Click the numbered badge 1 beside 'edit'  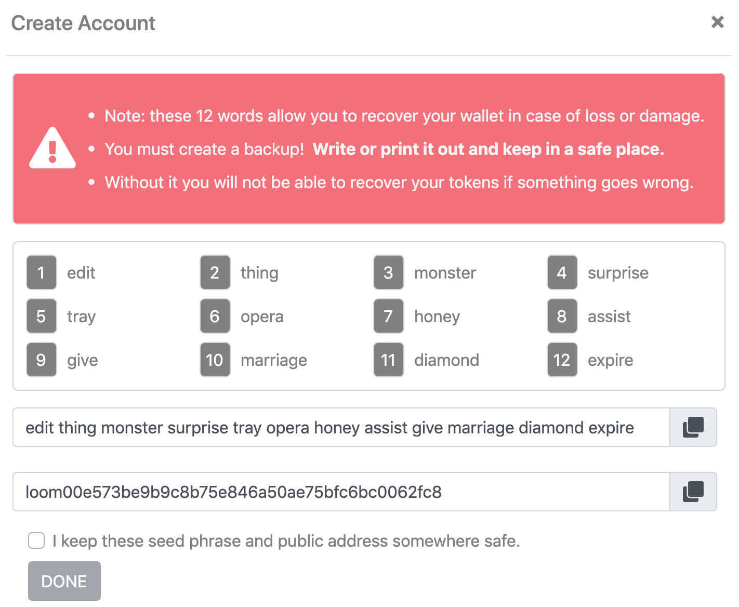pyautogui.click(x=41, y=272)
